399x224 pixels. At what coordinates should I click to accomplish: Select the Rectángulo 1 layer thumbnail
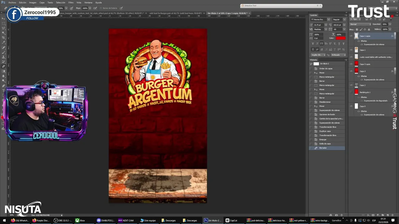356,92
